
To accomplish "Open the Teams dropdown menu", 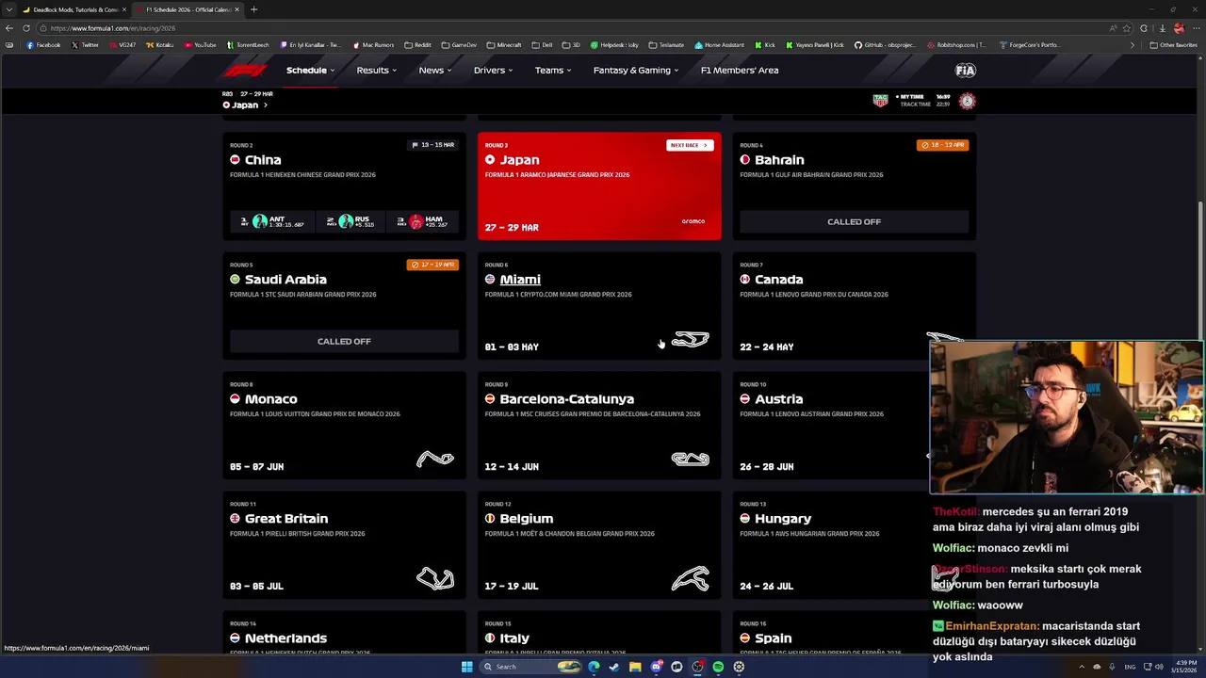I will point(553,70).
